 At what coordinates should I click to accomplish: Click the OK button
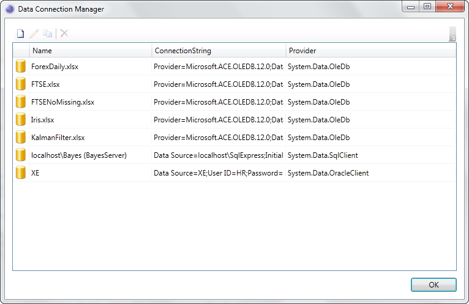coord(433,284)
